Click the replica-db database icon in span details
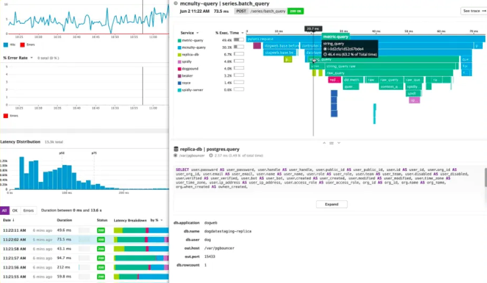 (x=176, y=149)
